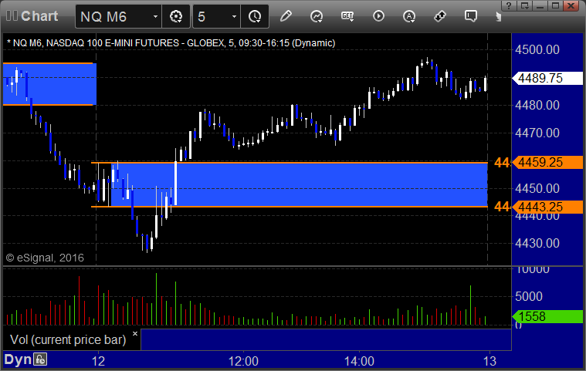Start bar replay with the play icon
This screenshot has width=586, height=371.
tap(378, 16)
